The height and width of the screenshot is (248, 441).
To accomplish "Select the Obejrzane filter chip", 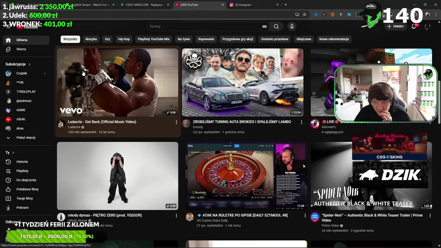I will (304, 39).
